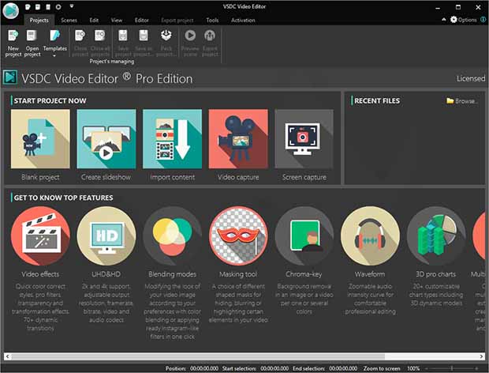Open the Waveform feature icon
The width and height of the screenshot is (489, 373).
(370, 235)
